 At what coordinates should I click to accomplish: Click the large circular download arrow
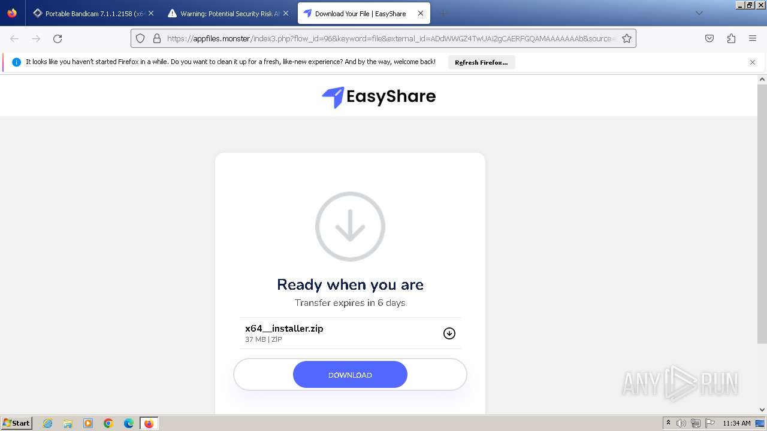point(350,226)
